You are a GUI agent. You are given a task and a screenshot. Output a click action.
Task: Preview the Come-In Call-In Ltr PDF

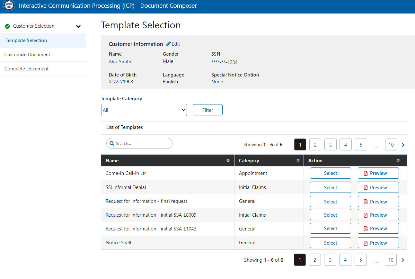coord(378,173)
